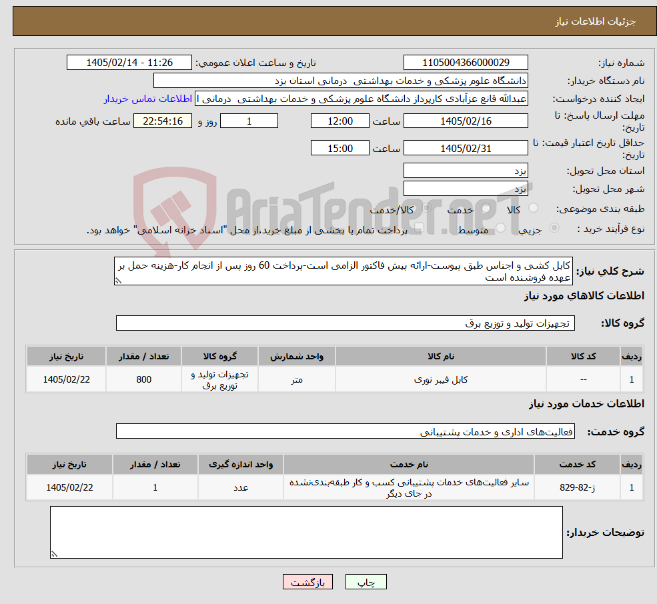Click the request creator field عبدالله قانع عزآبادی

pyautogui.click(x=361, y=99)
